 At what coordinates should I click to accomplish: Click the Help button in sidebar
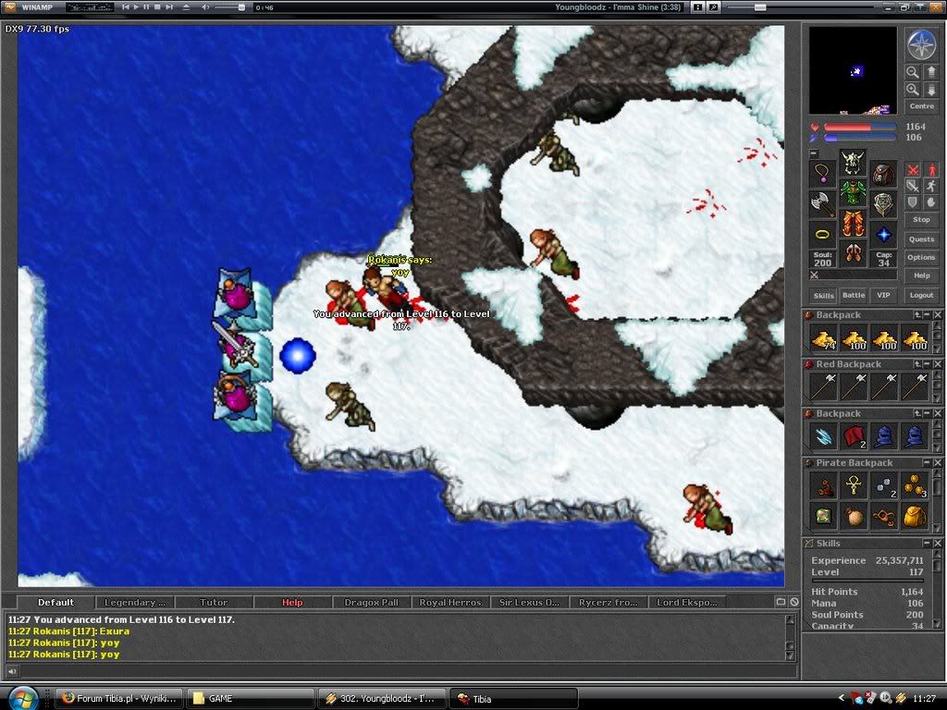click(x=922, y=275)
